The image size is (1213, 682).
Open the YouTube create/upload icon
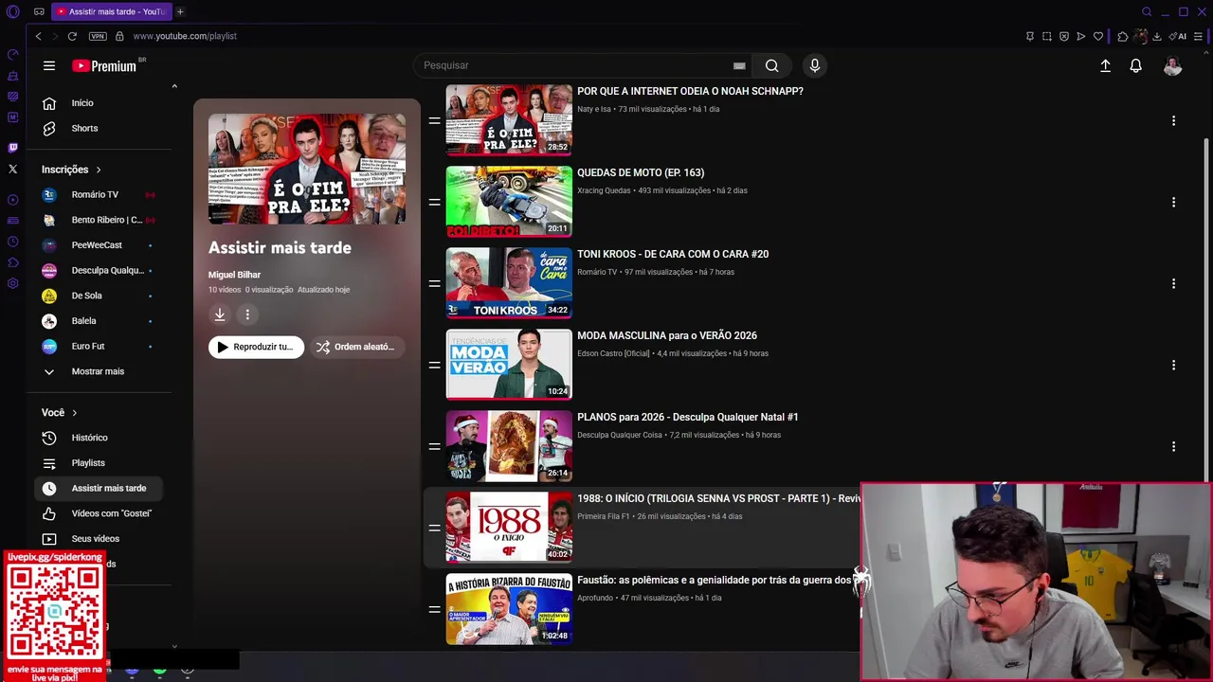1105,65
